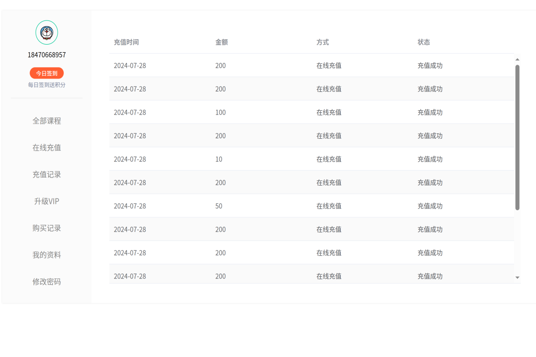Select 在线充值 in the sidebar
This screenshot has width=536, height=357.
click(46, 147)
